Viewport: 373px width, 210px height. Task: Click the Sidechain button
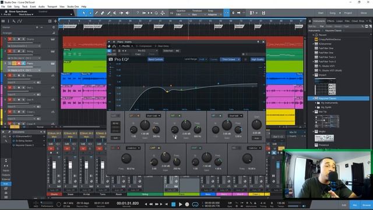click(x=168, y=51)
